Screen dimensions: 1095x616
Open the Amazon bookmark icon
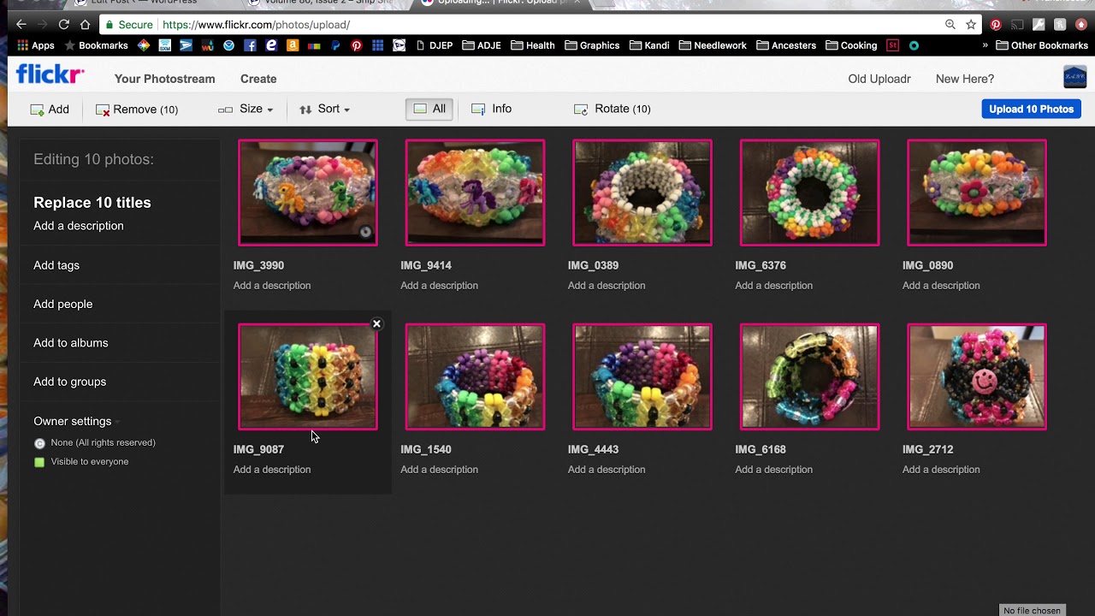click(x=293, y=45)
